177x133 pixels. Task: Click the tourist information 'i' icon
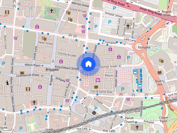click(x=7, y=83)
